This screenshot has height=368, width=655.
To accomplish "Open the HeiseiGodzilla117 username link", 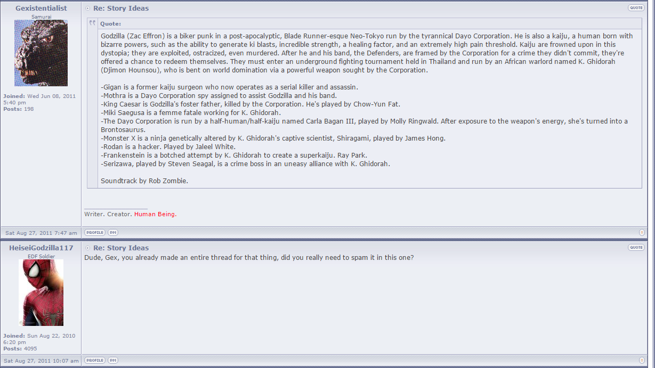I will tap(41, 248).
